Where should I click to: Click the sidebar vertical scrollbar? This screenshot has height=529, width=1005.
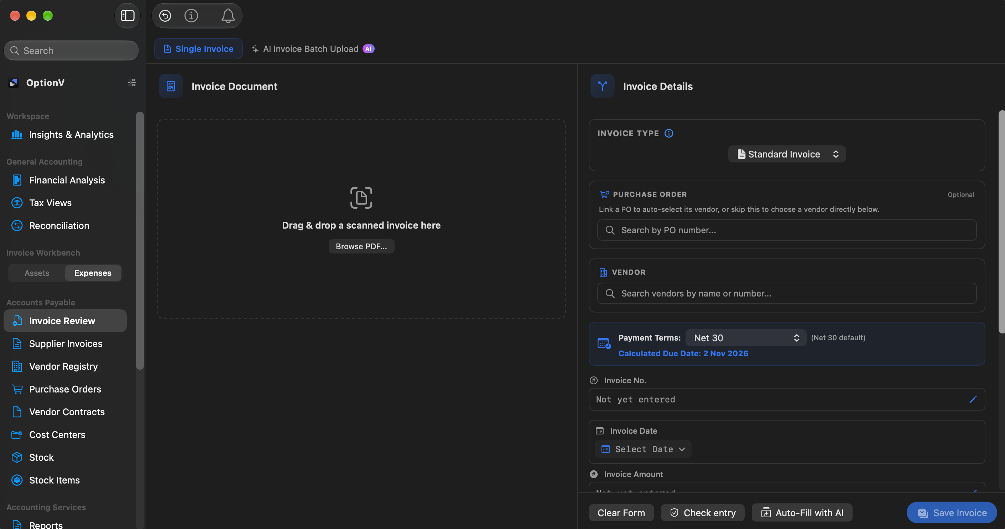(x=140, y=240)
